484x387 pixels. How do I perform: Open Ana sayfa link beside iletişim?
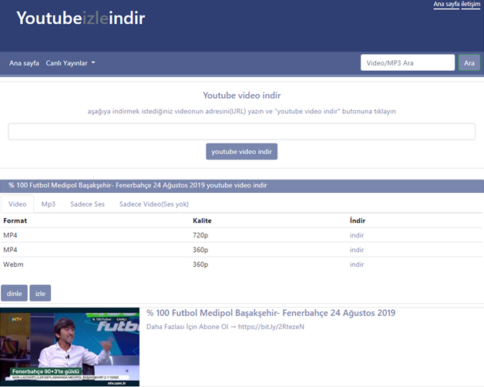(x=446, y=5)
